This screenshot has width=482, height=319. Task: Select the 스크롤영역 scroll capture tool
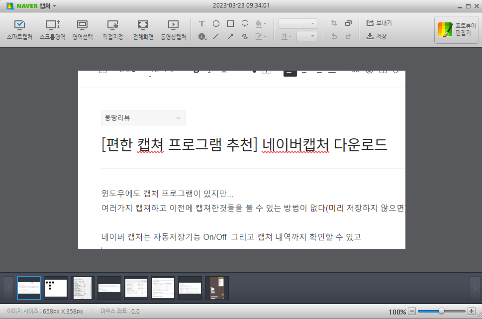52,30
